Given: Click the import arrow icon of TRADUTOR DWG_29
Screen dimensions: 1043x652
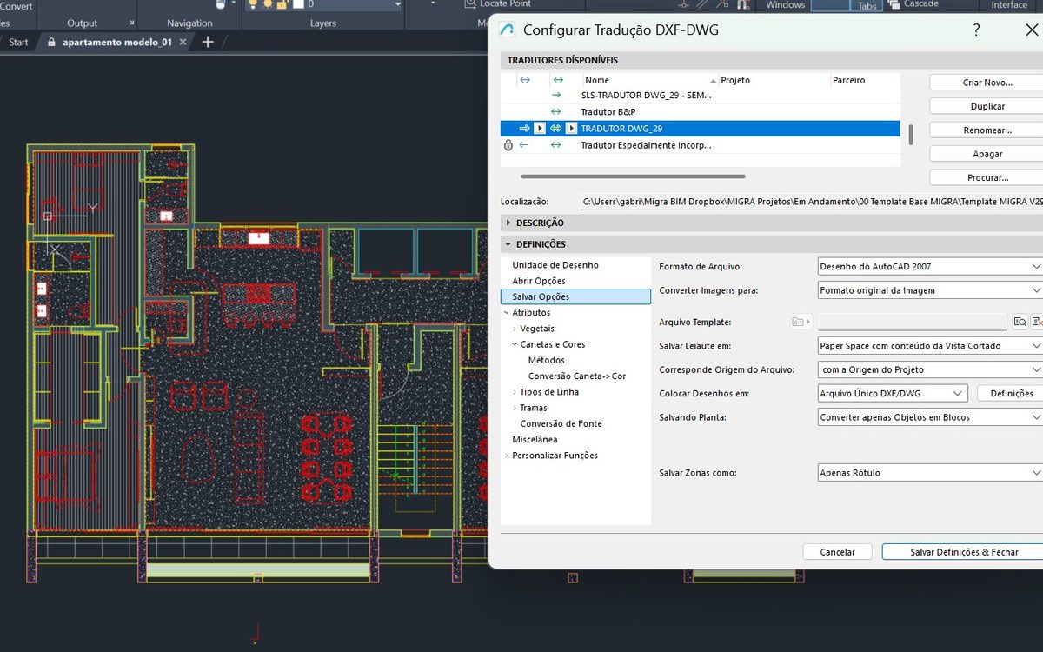Looking at the screenshot, I should (524, 129).
